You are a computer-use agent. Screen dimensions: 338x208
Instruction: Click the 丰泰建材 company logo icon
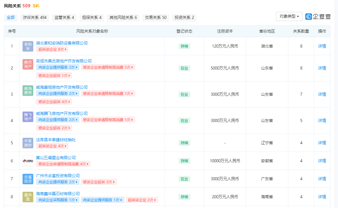(28, 143)
